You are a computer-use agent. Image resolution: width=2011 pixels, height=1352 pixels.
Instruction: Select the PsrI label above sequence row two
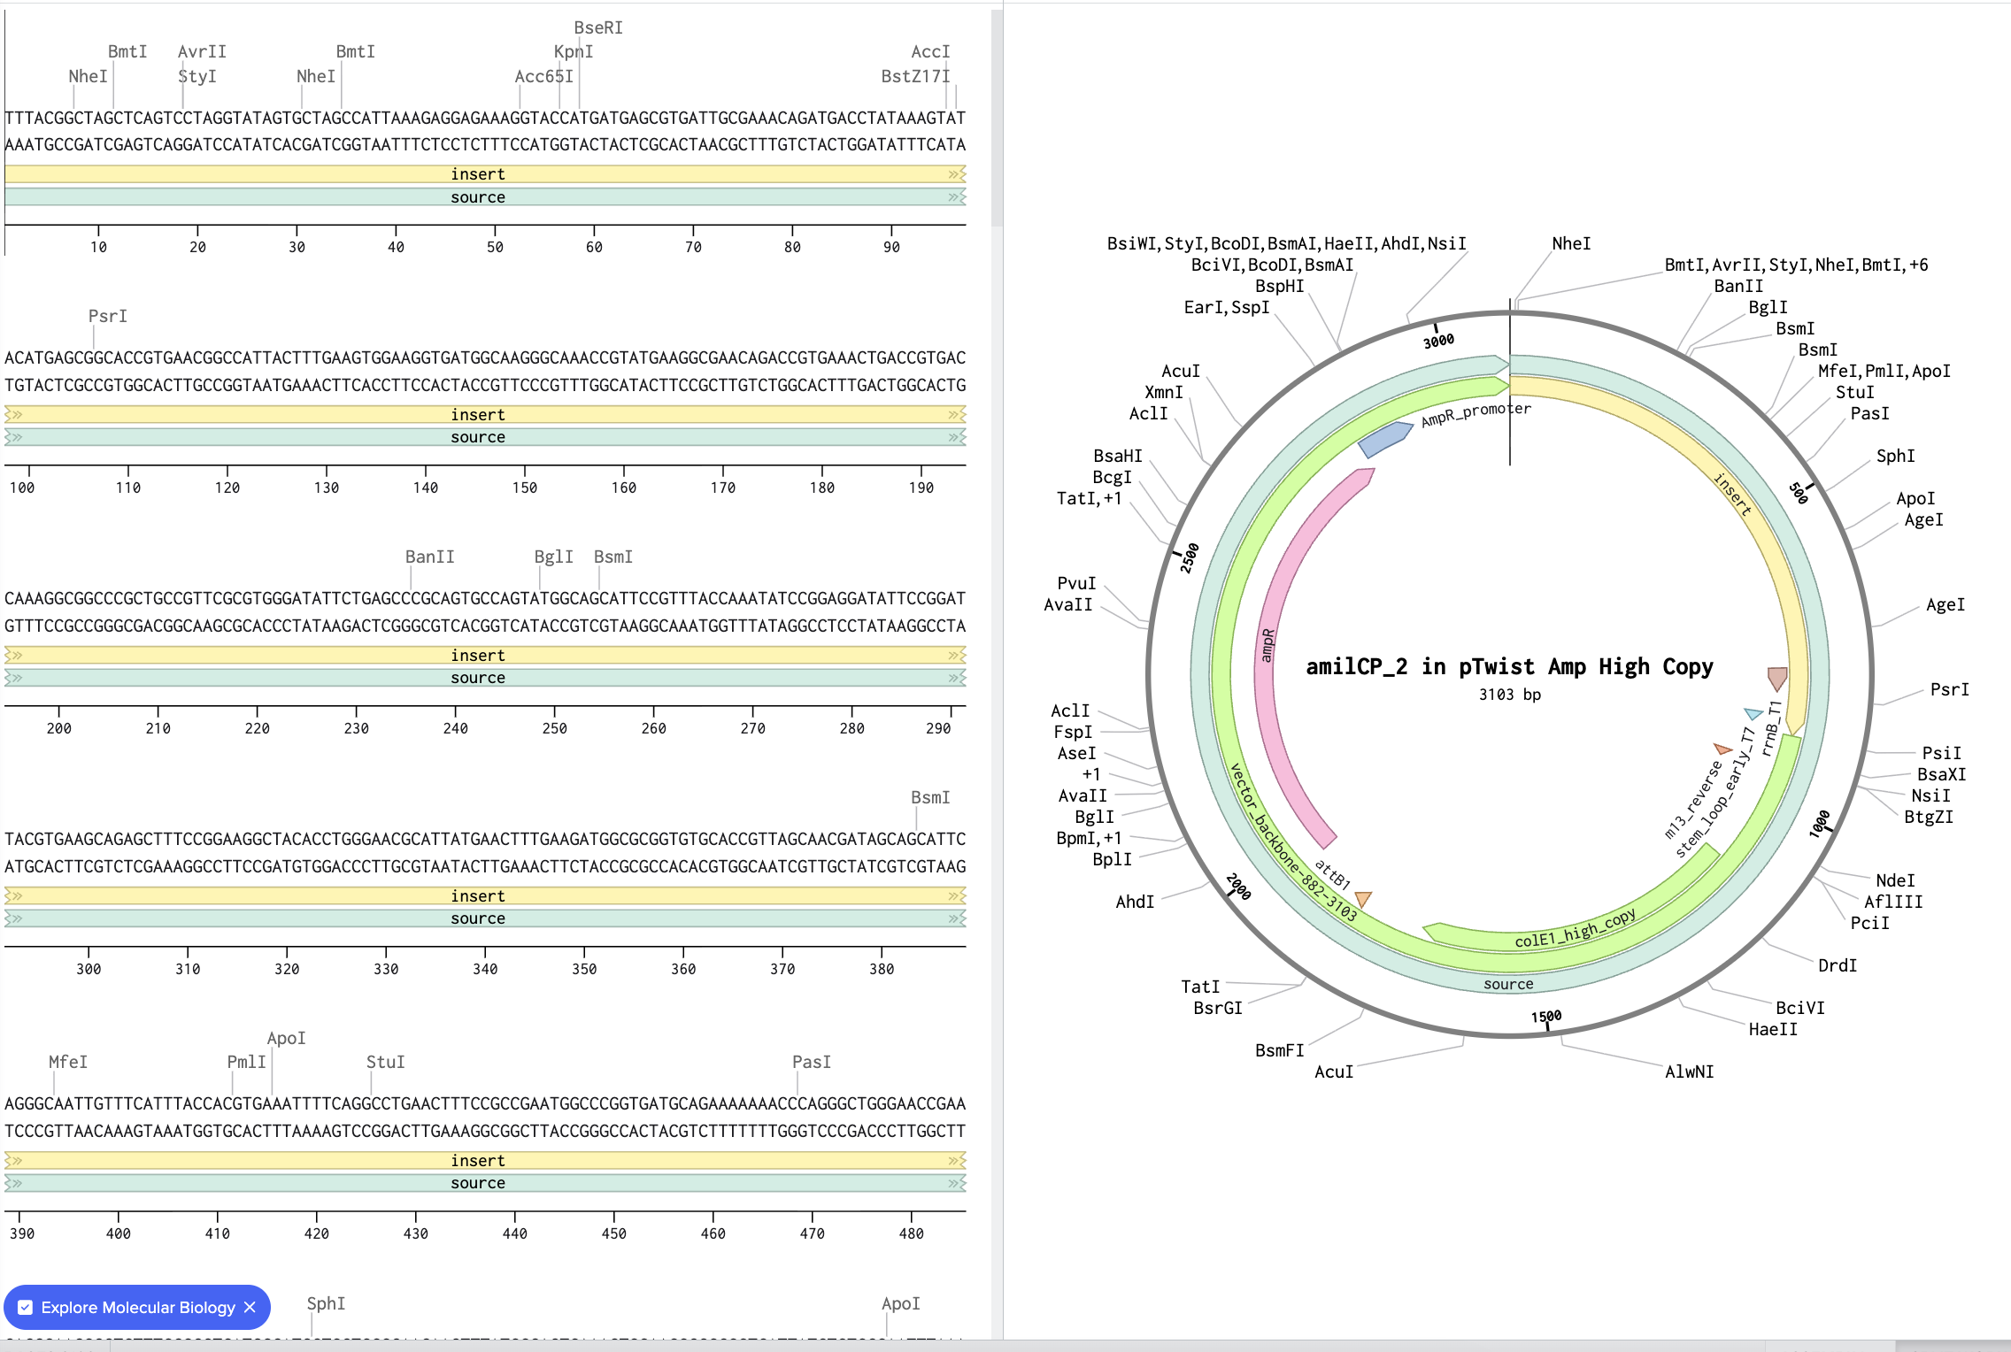[x=108, y=316]
